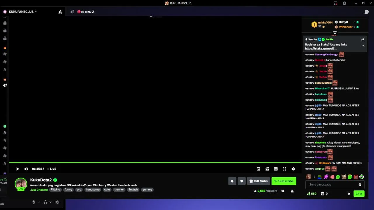Expand pinned message with chevron
The width and height of the screenshot is (374, 210).
pos(363,46)
